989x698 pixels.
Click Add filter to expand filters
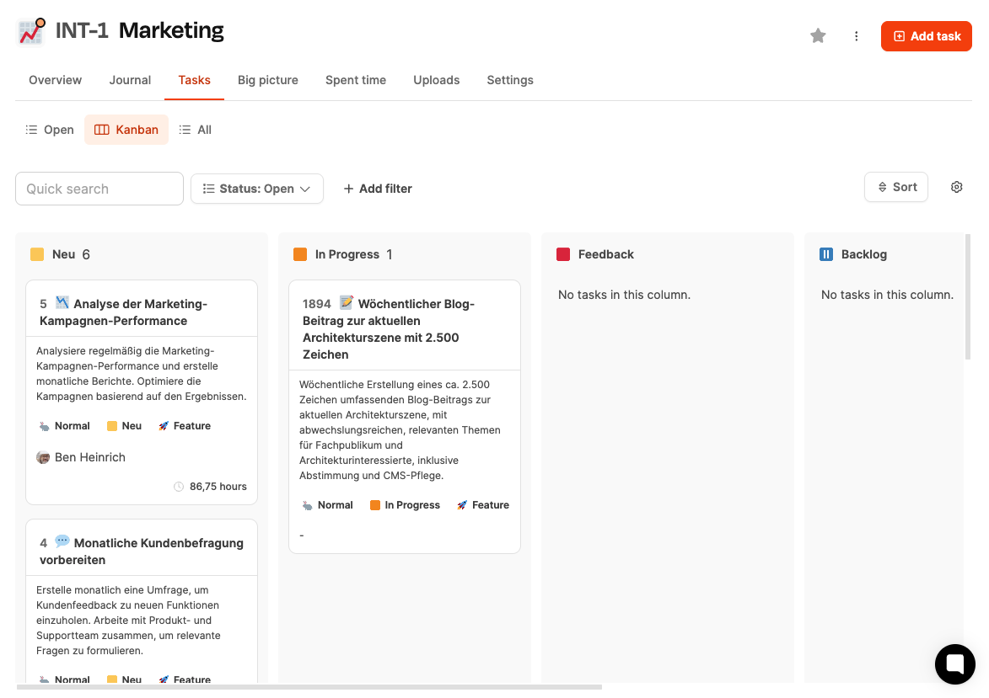pos(378,189)
